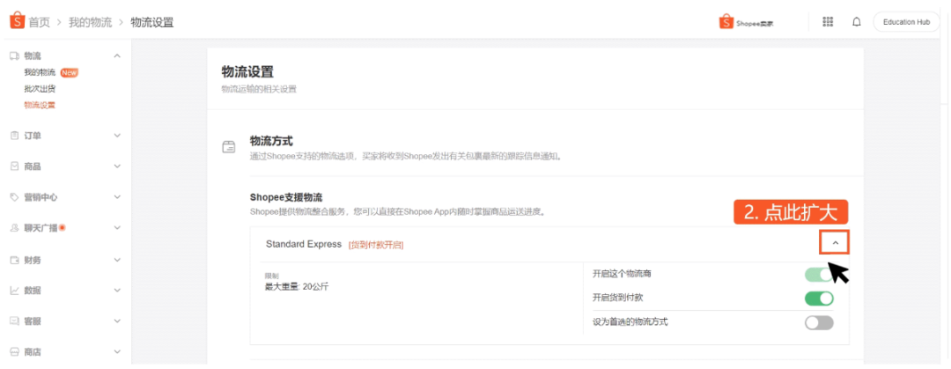951x369 pixels.
Task: Click the Shopee logo in the breadcrumb
Action: tap(17, 21)
